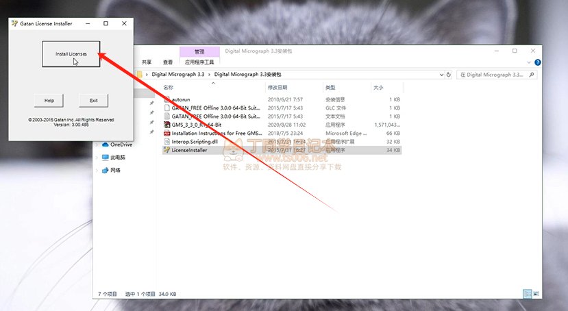The image size is (568, 311).
Task: Open the address bar history dropdown
Action: click(x=441, y=75)
